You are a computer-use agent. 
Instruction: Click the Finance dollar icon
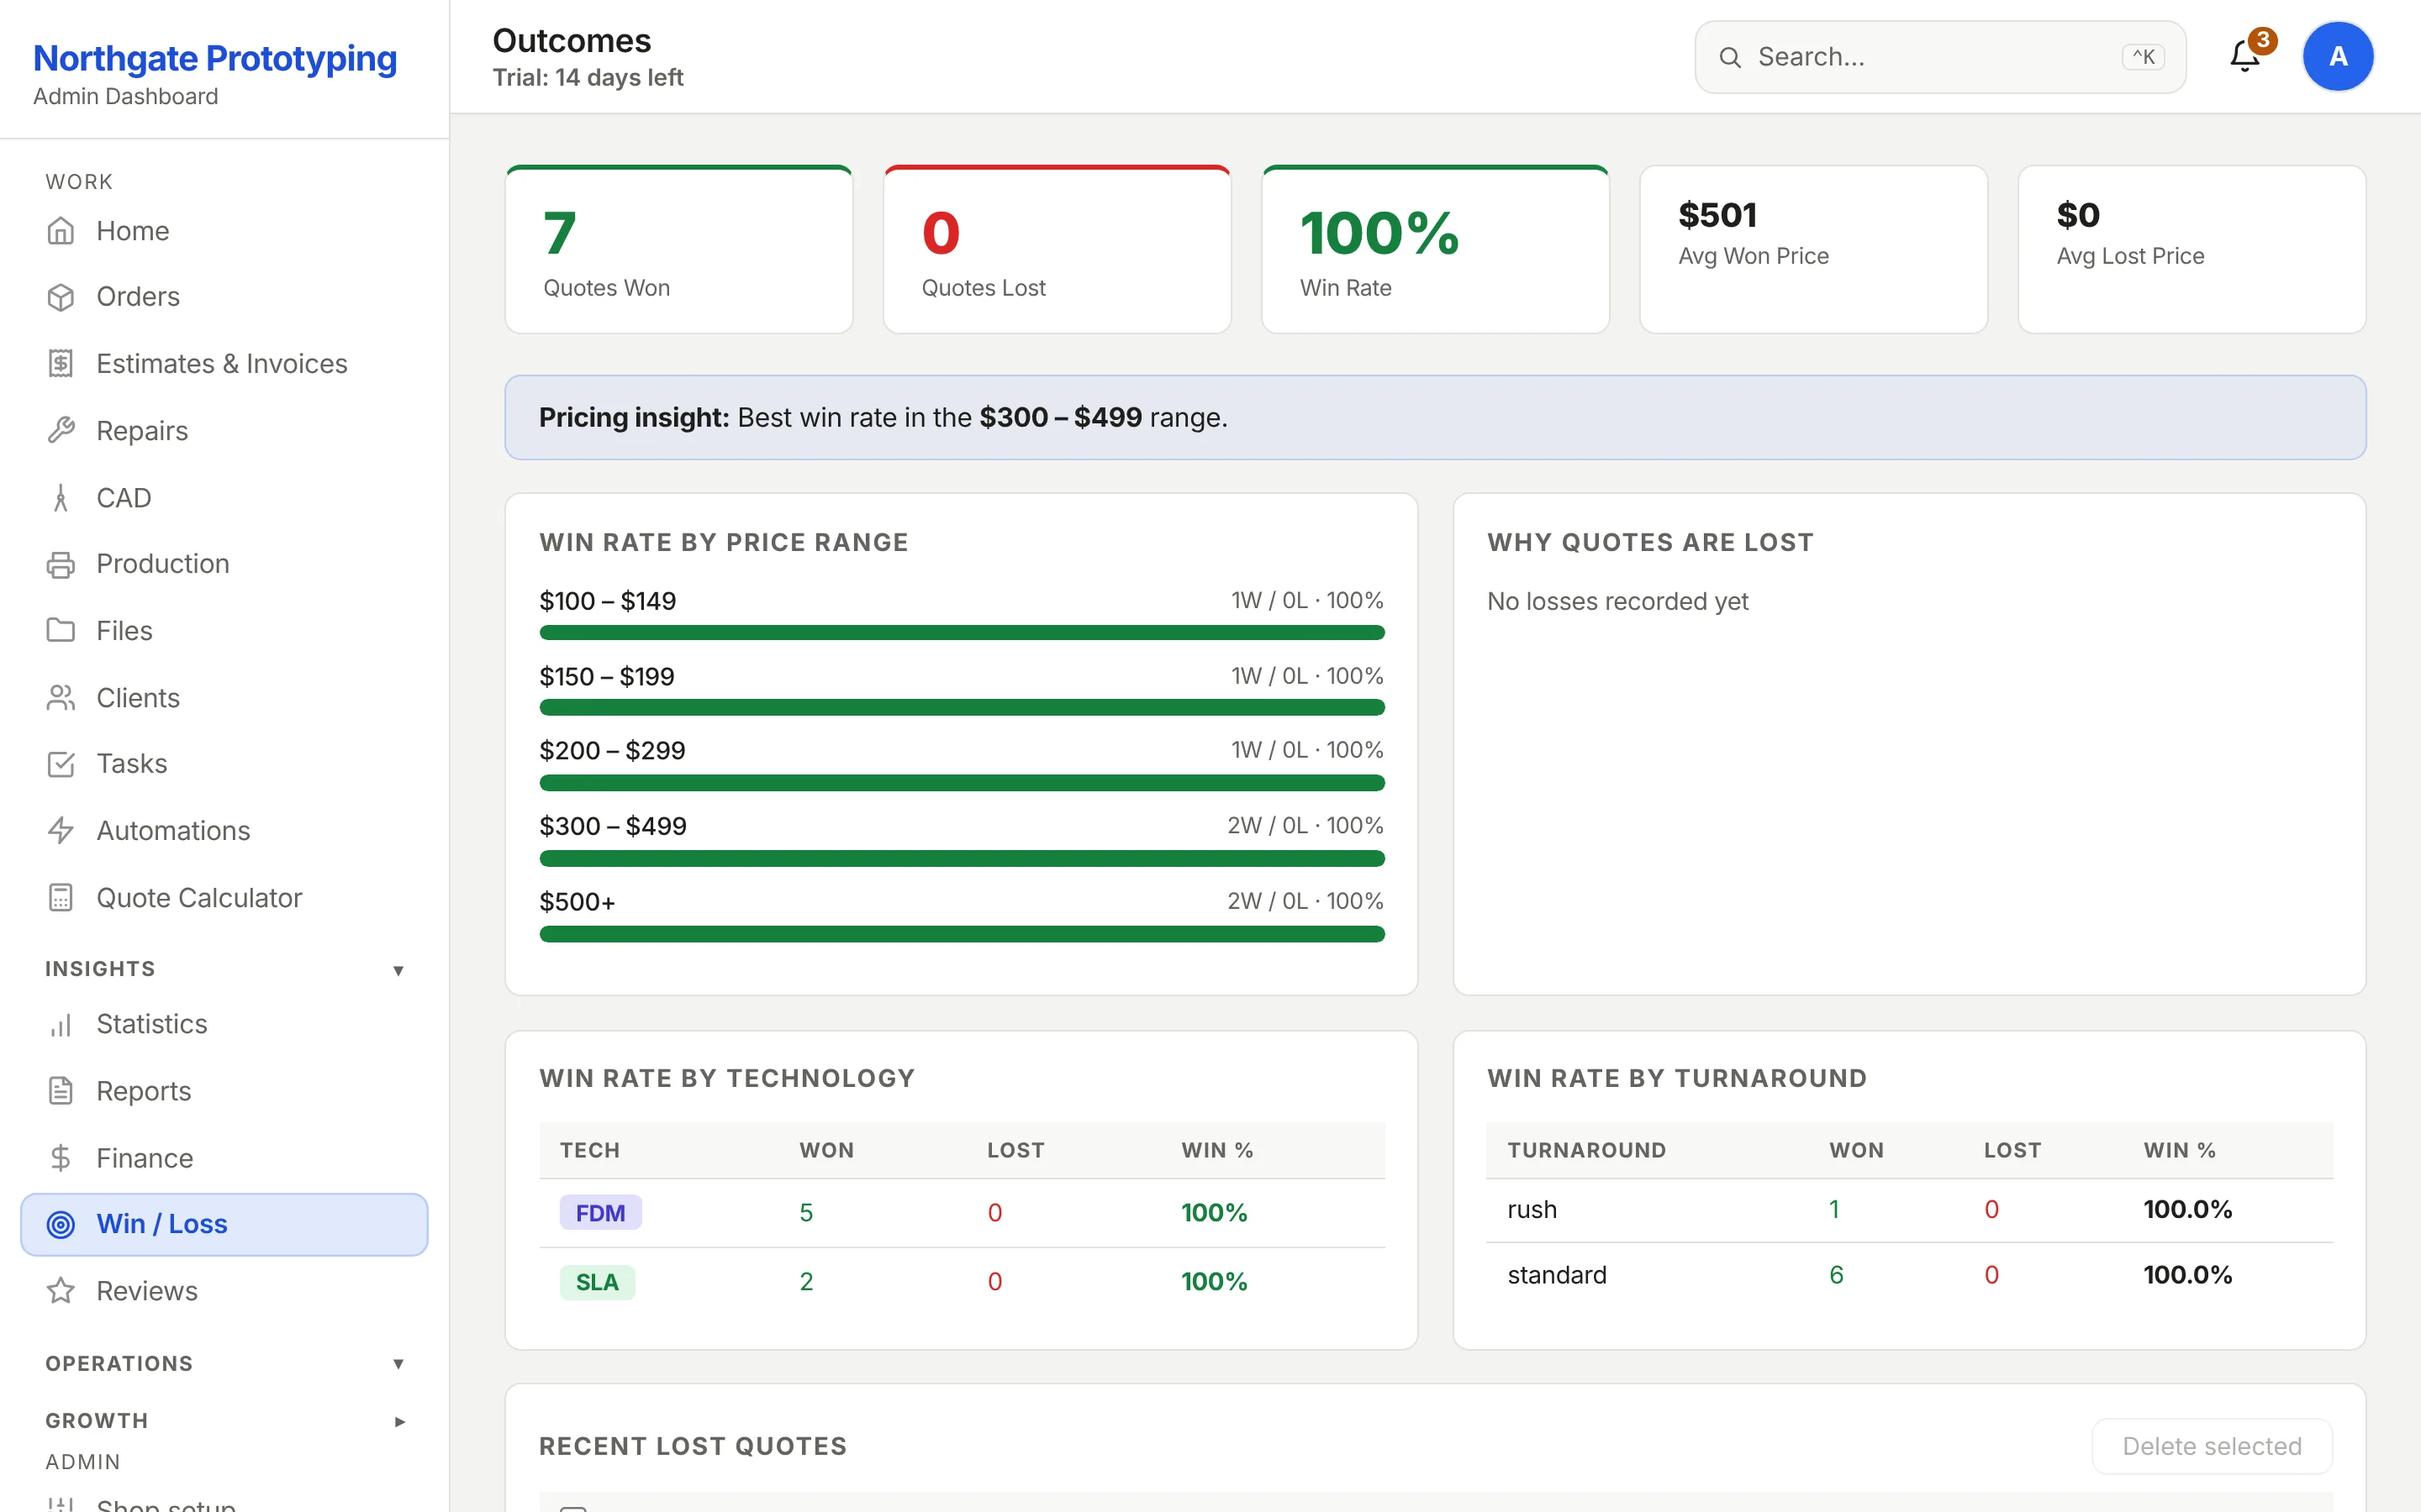[x=61, y=1158]
